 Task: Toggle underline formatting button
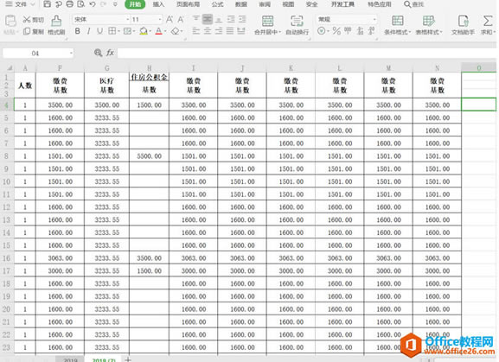point(100,31)
